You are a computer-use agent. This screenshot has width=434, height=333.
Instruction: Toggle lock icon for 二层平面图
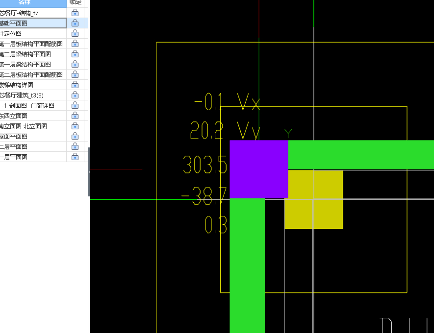tap(75, 147)
